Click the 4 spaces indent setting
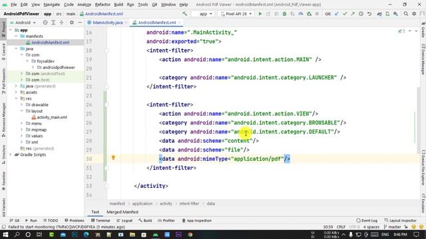Screen dimensions: 426x239 click(371, 227)
